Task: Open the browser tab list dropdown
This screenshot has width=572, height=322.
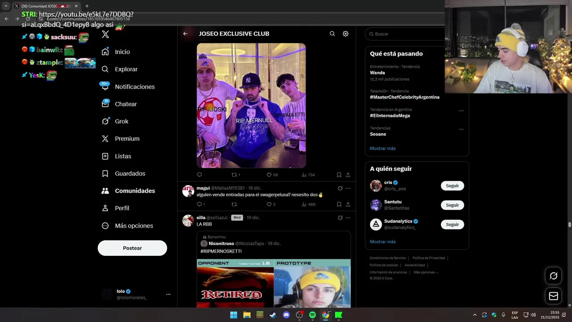Action: point(6,6)
